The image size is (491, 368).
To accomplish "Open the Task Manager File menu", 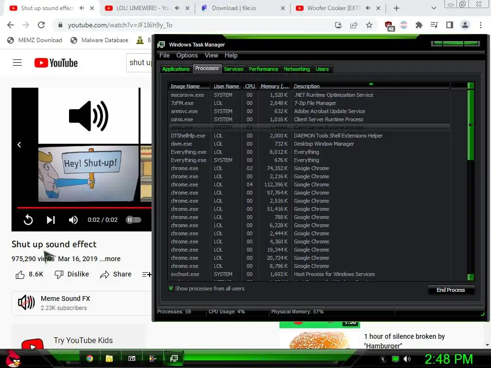I will pos(164,56).
